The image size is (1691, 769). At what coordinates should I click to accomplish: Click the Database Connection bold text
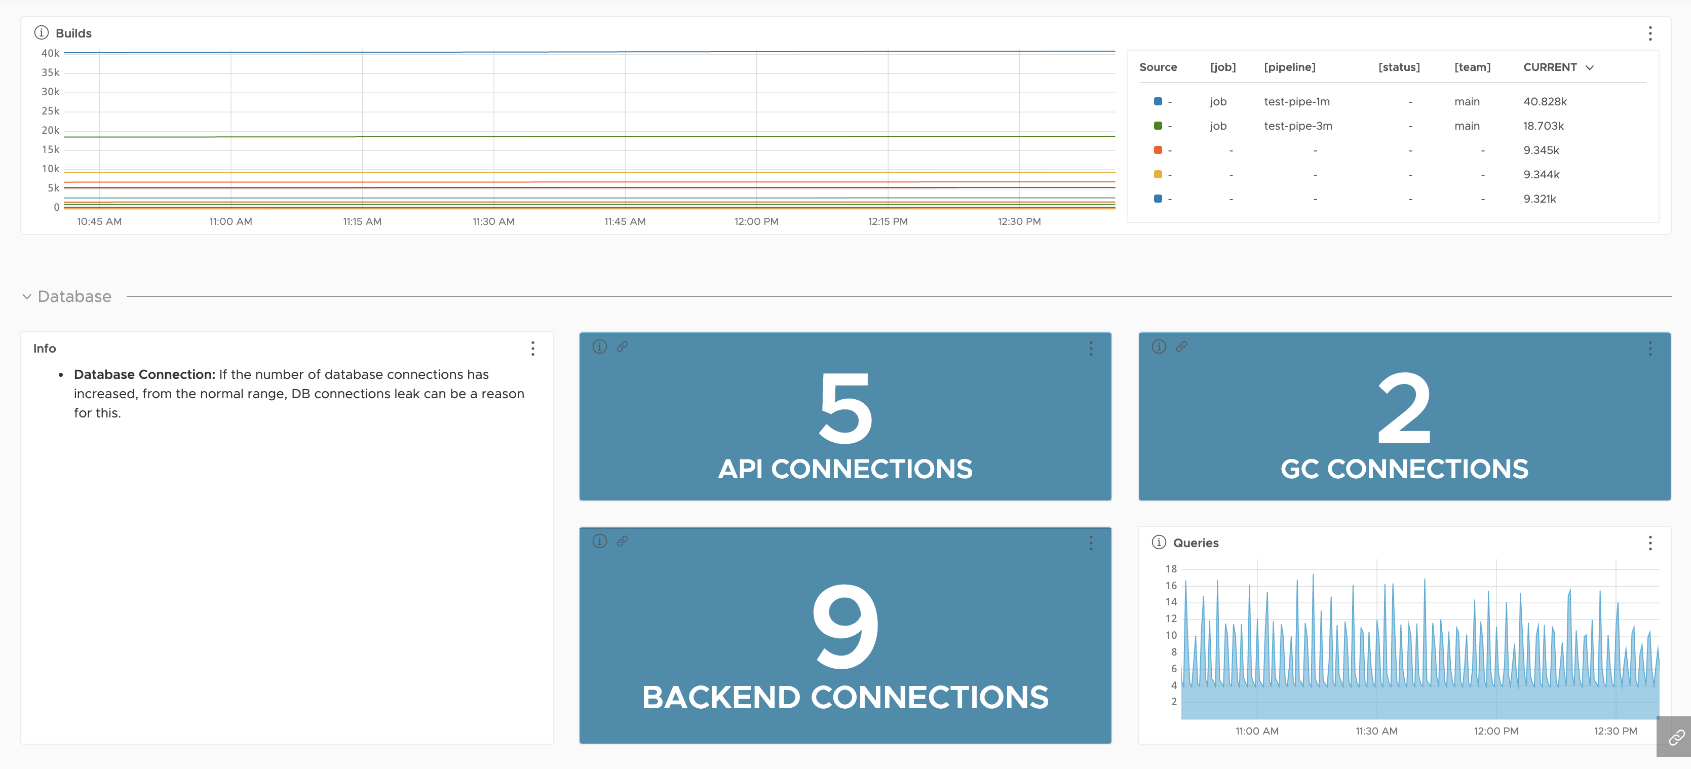pyautogui.click(x=144, y=374)
